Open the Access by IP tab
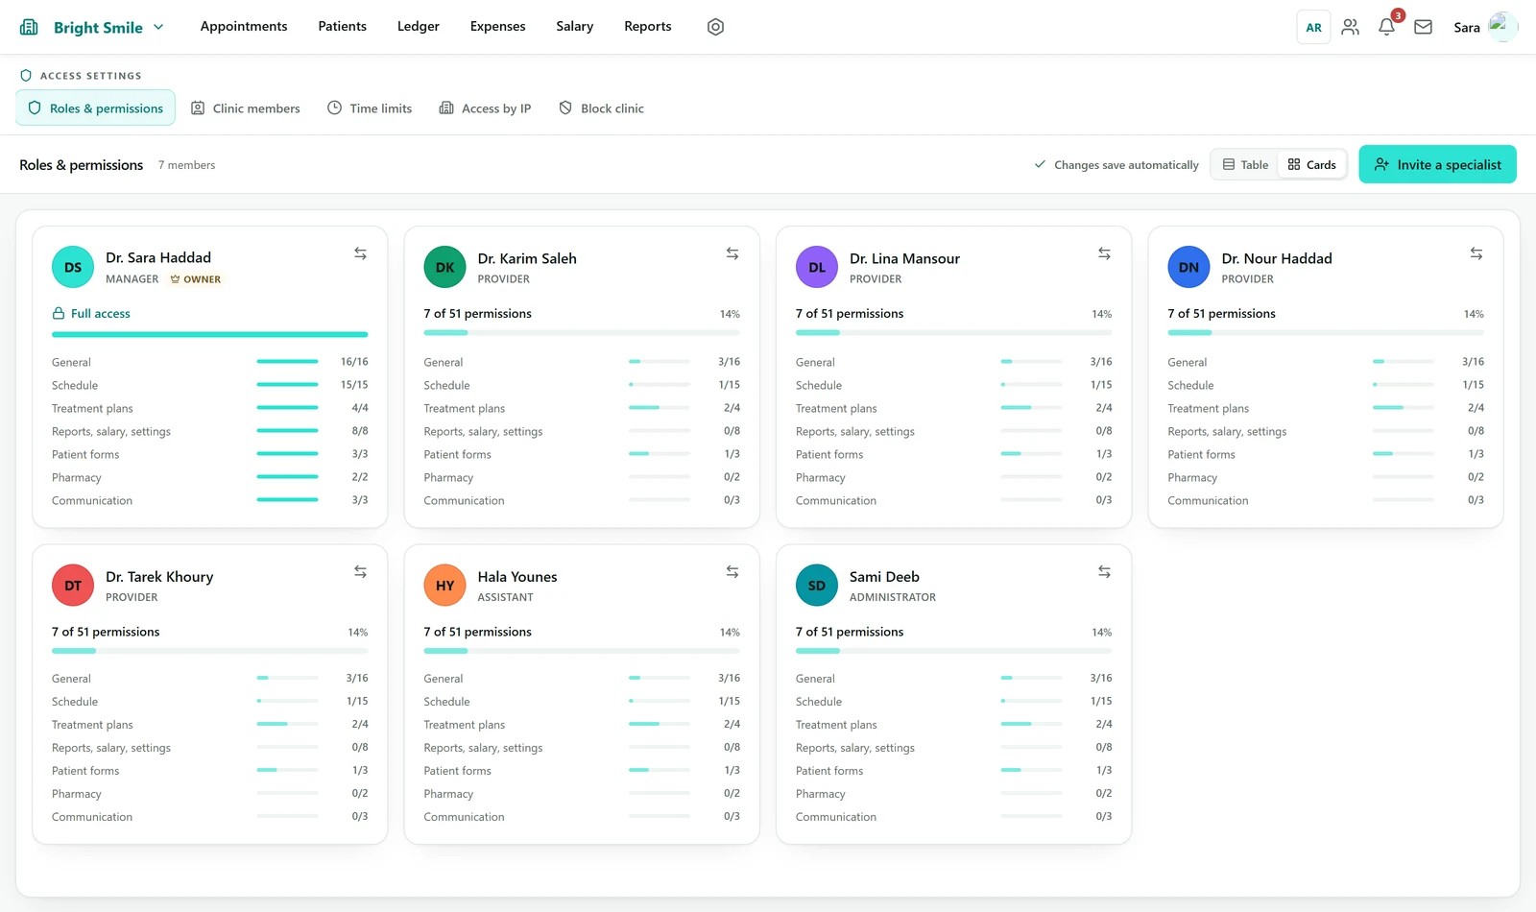Image resolution: width=1536 pixels, height=912 pixels. [x=485, y=108]
